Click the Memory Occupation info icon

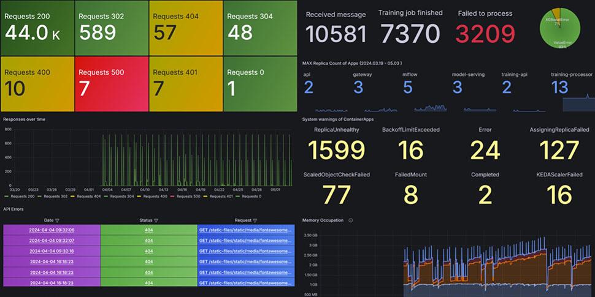[350, 220]
